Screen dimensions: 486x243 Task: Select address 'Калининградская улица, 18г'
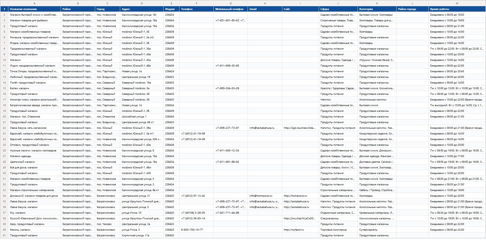(x=142, y=15)
